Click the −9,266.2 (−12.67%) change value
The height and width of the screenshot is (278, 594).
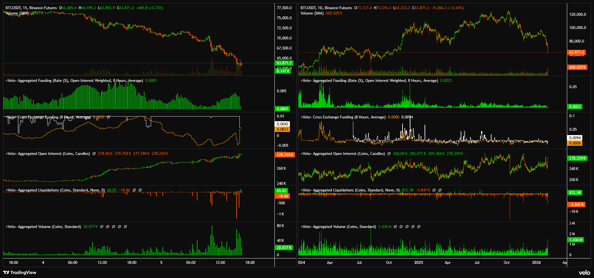[448, 8]
